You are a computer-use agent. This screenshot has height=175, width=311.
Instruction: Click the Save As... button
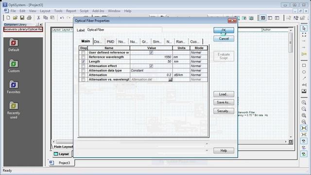pyautogui.click(x=224, y=103)
